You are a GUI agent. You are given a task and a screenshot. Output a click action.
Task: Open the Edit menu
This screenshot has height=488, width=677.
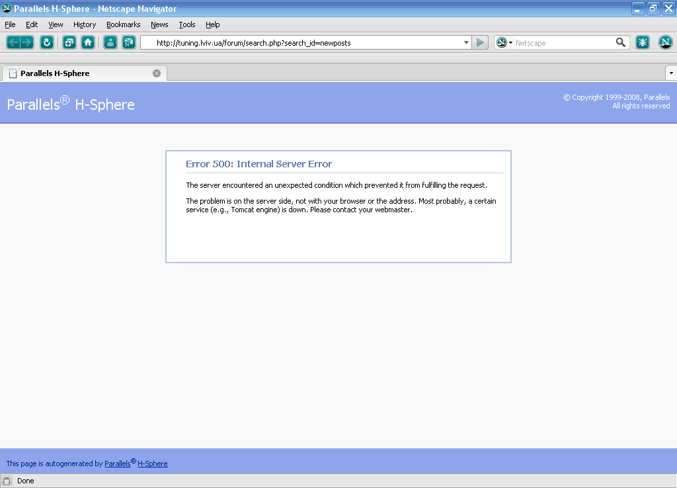pyautogui.click(x=32, y=24)
